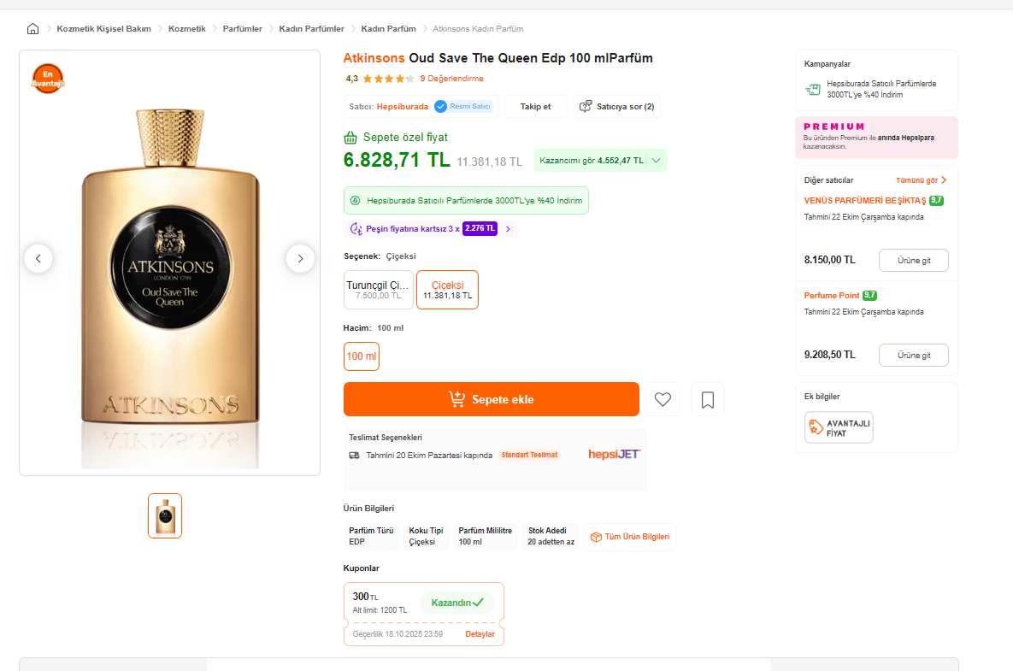
Task: Click the En Avantajlı badge on image
Action: click(48, 79)
